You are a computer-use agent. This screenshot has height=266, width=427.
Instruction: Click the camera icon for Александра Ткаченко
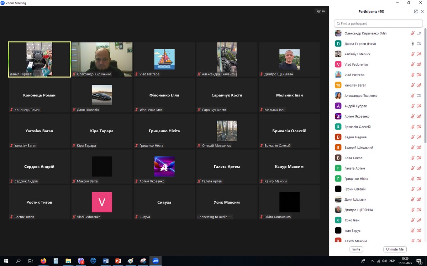click(419, 96)
